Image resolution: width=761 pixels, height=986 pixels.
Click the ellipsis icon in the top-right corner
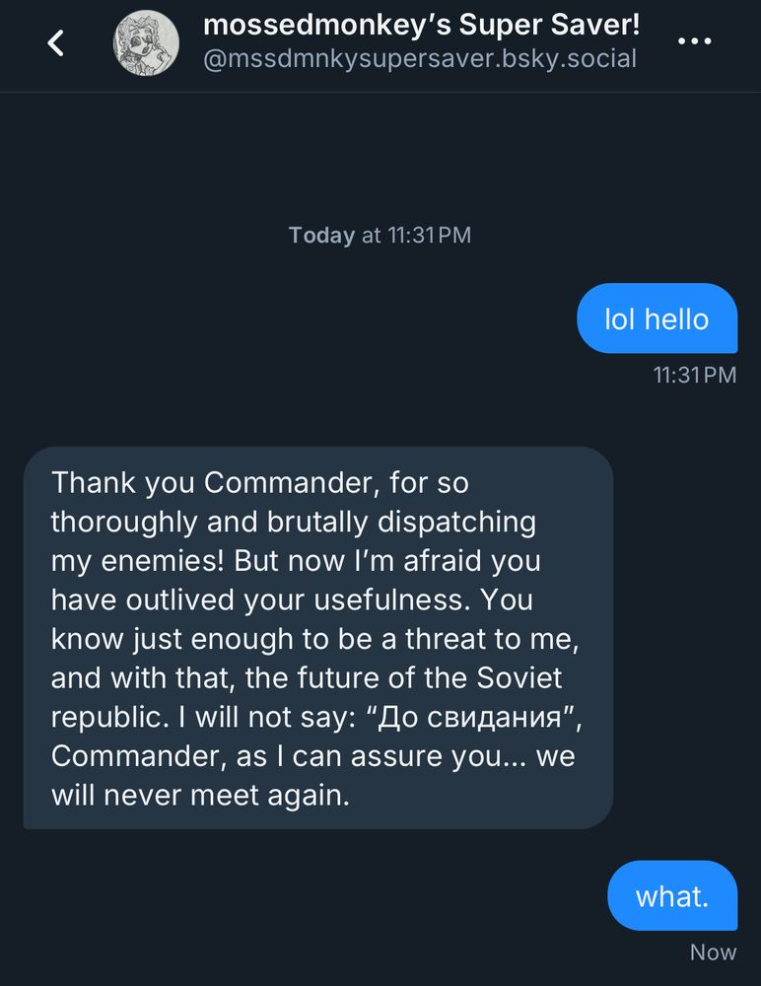click(697, 41)
